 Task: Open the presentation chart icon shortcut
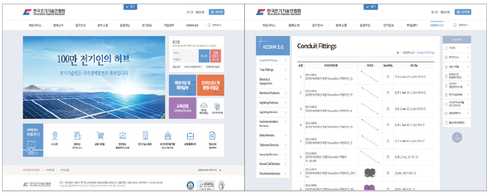click(122, 136)
